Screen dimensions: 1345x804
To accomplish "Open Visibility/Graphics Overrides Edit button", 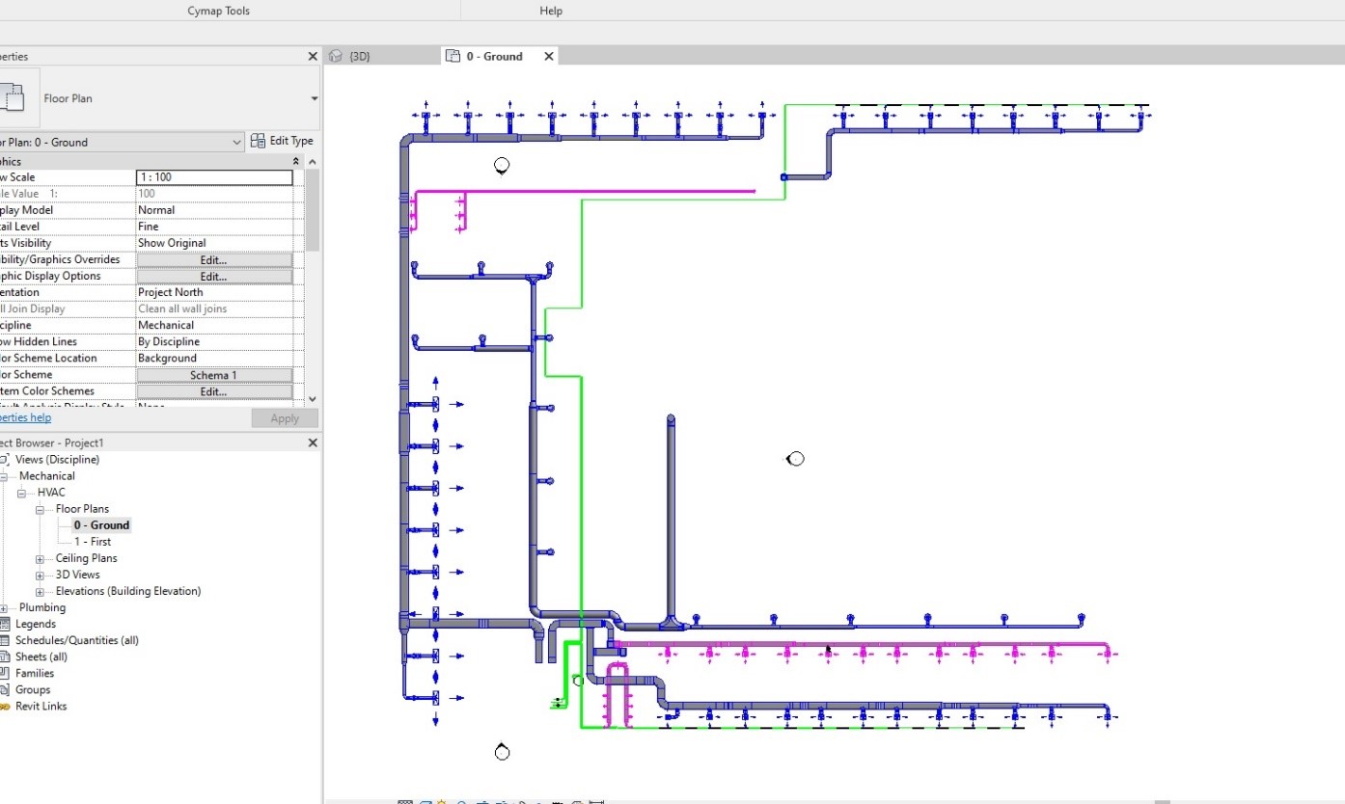I will (214, 260).
